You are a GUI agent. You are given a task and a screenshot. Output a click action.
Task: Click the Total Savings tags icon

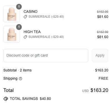(x=6, y=99)
